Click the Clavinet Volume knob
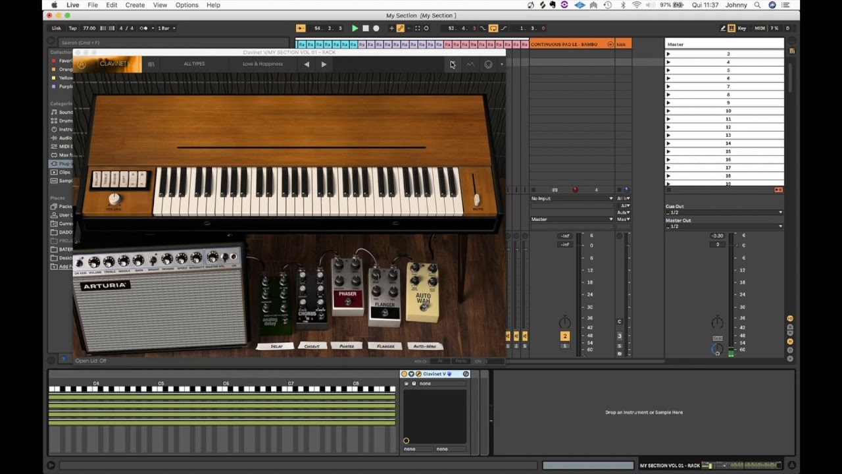 [114, 199]
